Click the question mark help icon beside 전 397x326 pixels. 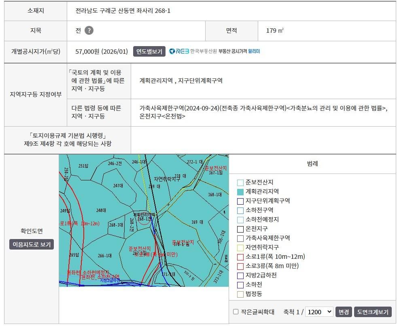click(x=89, y=30)
